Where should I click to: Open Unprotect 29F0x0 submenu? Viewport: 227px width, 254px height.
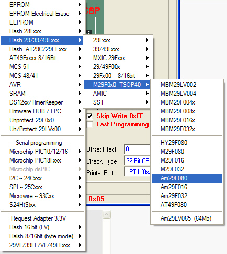pyautogui.click(x=42, y=120)
